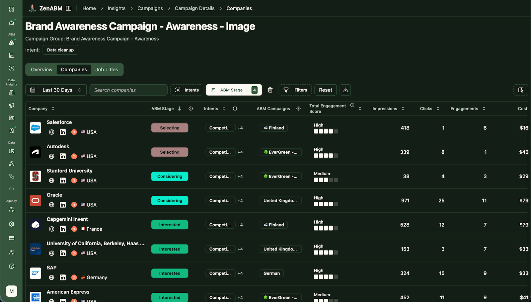Click the megaphone campaigns icon in sidebar

(x=11, y=106)
